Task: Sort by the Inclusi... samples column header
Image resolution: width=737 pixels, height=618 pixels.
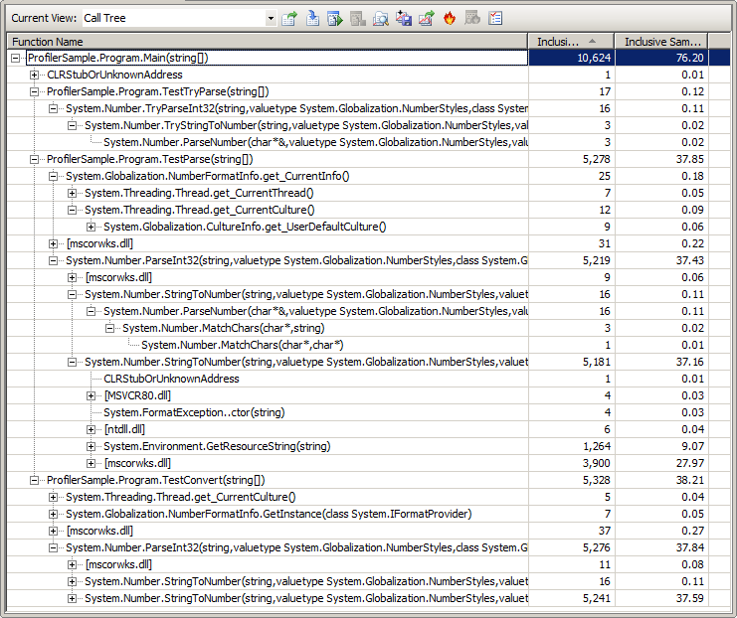Action: 571,42
